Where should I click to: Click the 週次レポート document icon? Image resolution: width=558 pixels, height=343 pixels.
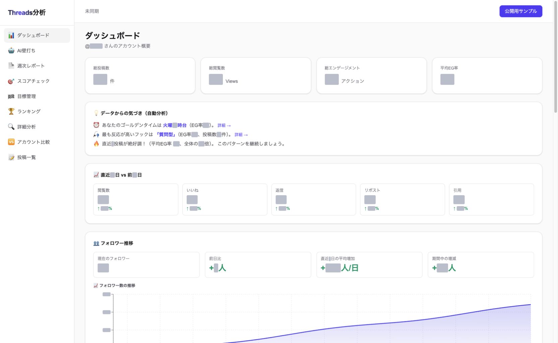point(11,66)
